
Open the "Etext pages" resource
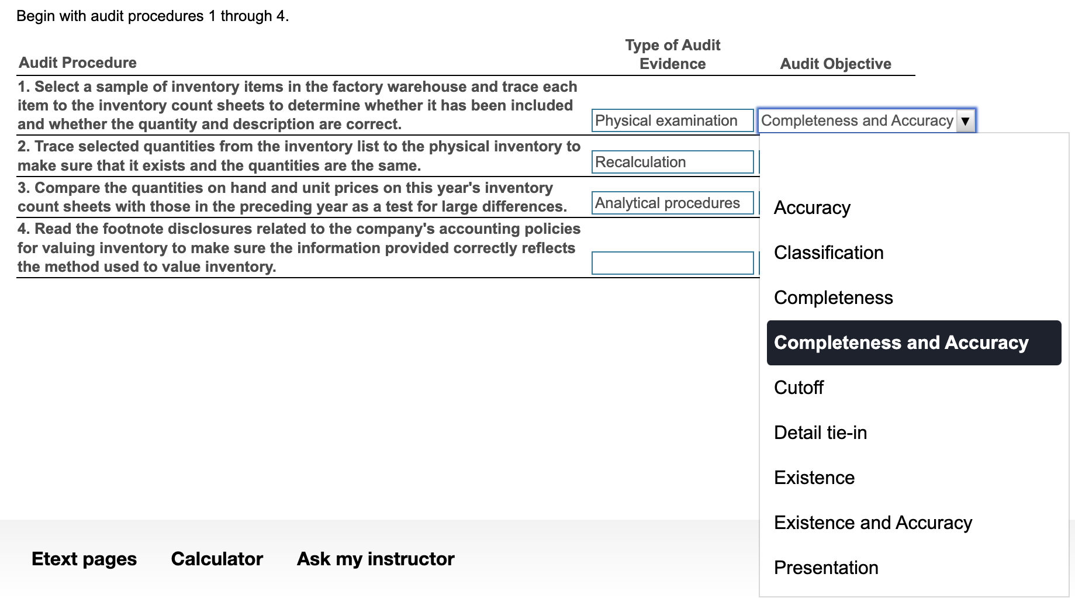click(x=84, y=559)
